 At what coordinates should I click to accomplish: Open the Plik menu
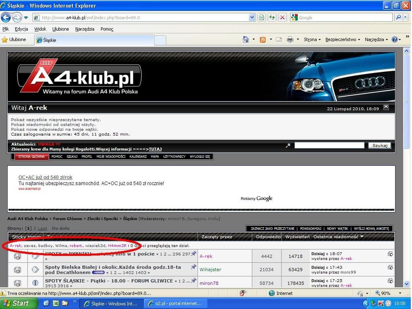pos(6,29)
